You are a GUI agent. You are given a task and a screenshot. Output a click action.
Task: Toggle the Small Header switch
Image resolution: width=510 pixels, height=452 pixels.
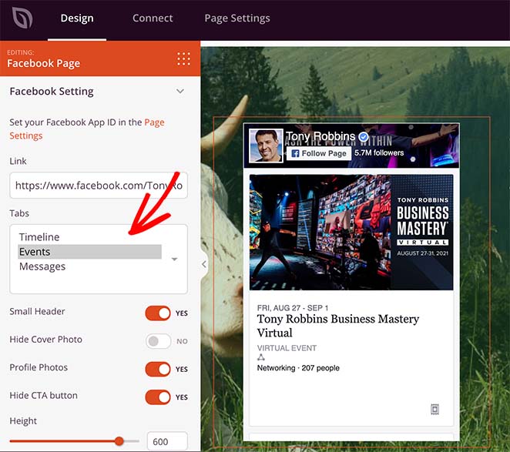click(158, 313)
